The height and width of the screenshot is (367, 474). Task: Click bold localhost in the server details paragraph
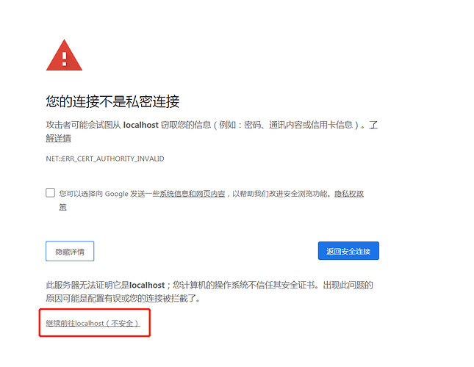coord(147,285)
